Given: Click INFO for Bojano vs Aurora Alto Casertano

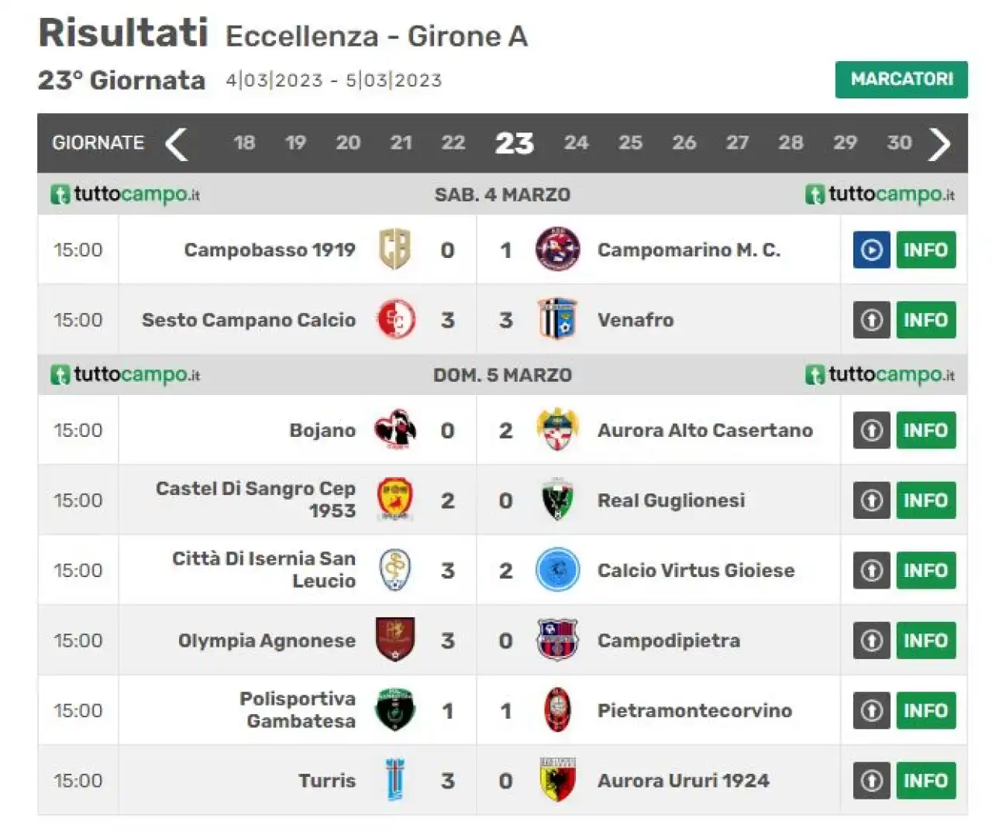Looking at the screenshot, I should click(x=925, y=430).
